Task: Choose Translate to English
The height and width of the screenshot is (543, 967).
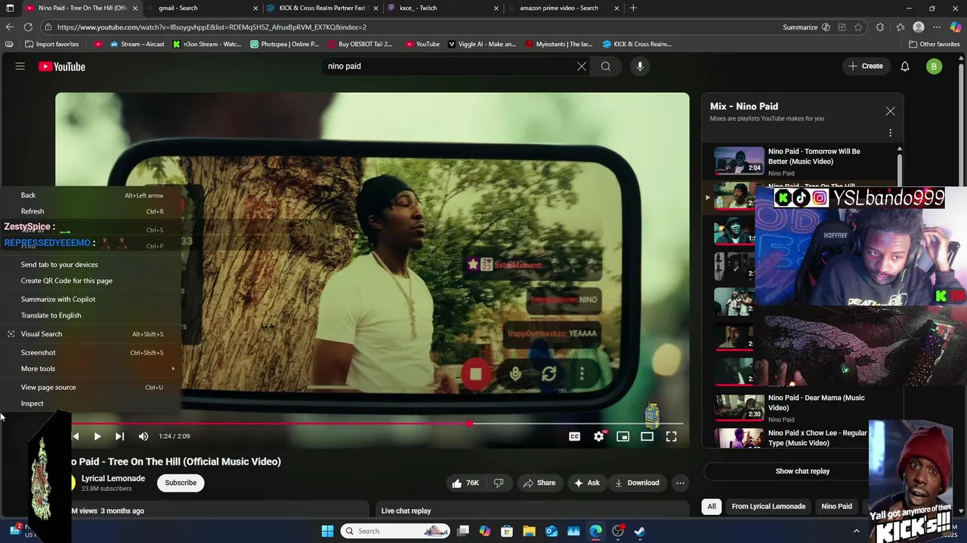Action: [91, 315]
